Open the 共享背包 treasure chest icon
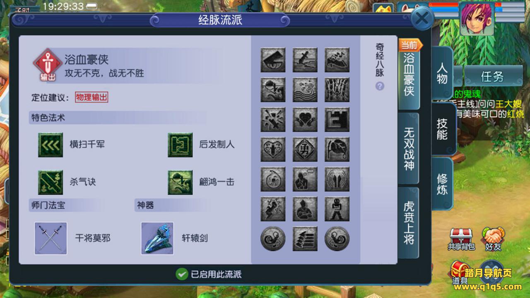Viewport: 530px width, 298px height. [x=461, y=238]
